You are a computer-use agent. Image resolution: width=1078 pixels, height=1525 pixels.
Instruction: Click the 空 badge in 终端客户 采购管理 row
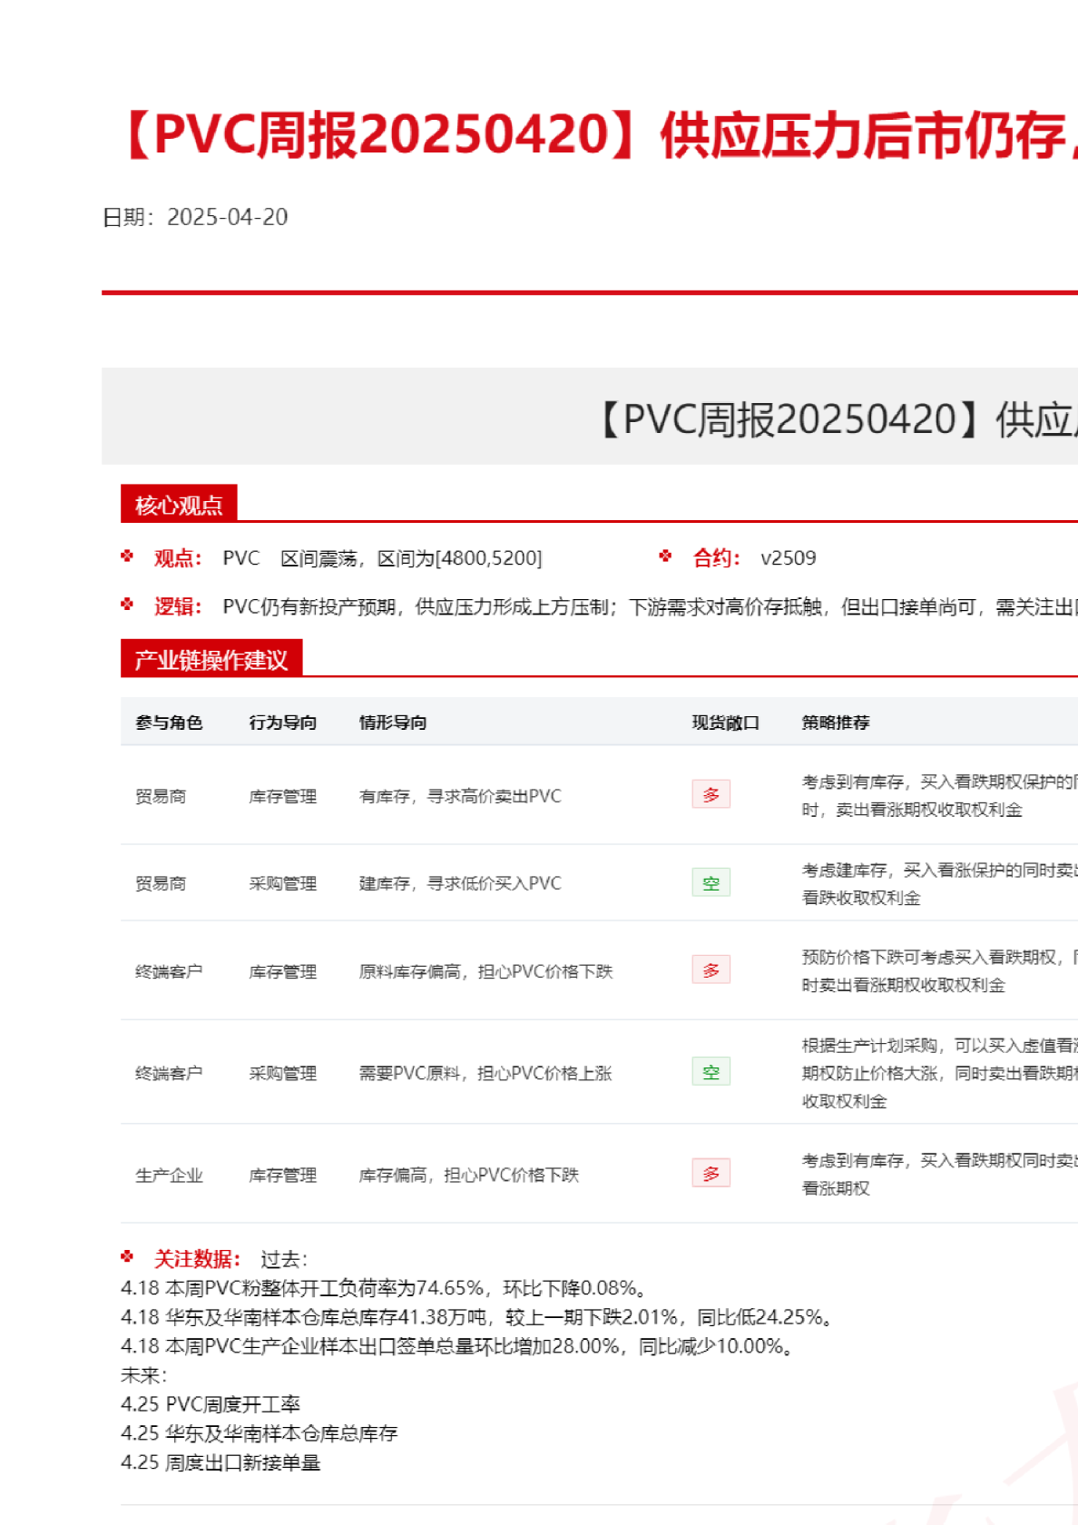coord(710,1072)
